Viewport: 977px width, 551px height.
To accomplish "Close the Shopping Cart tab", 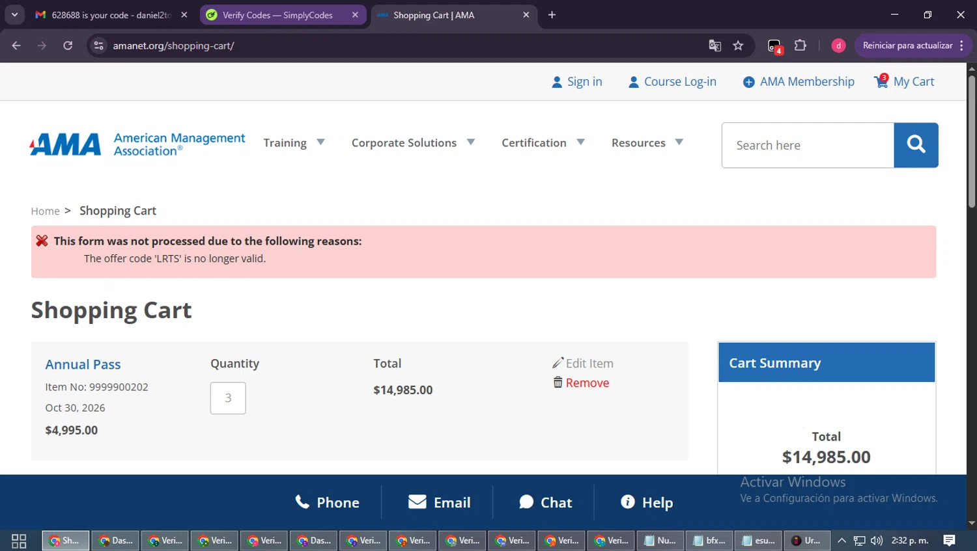I will point(526,15).
